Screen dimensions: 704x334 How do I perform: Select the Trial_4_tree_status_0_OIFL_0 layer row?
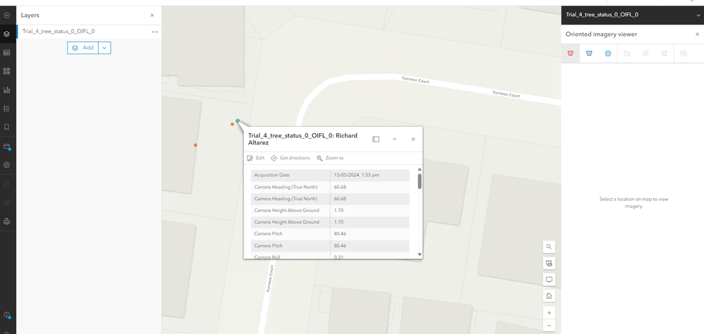pyautogui.click(x=89, y=32)
